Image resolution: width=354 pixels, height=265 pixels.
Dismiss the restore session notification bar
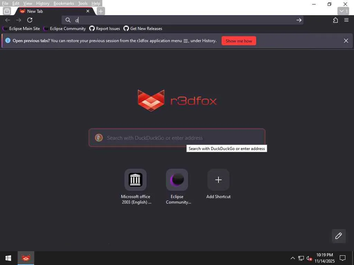[346, 41]
